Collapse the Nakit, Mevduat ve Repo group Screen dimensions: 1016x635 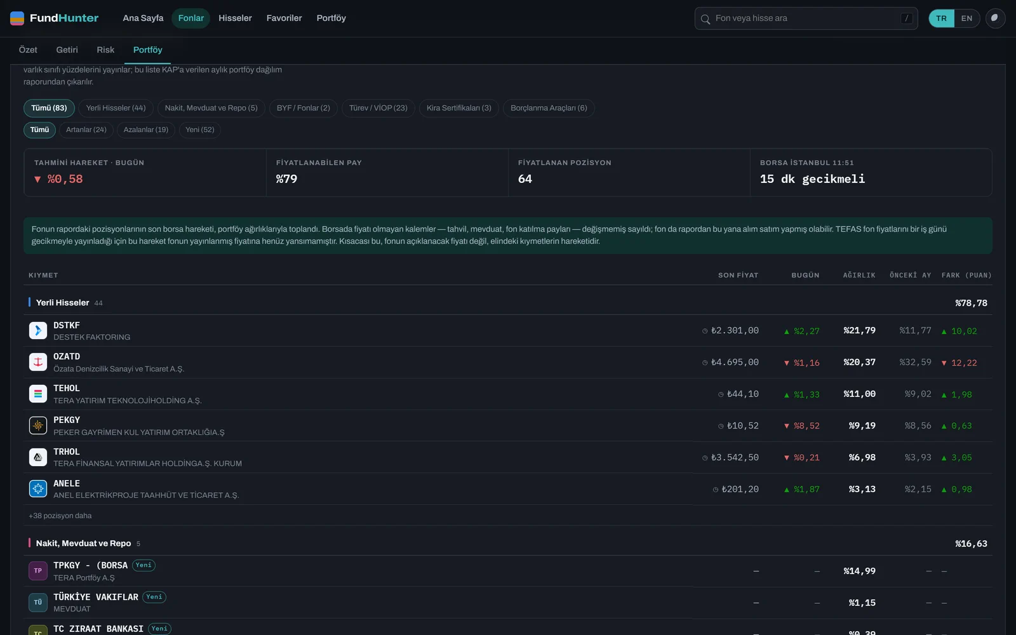point(508,544)
